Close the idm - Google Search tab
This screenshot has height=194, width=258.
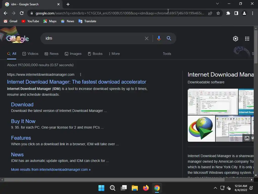click(x=58, y=4)
